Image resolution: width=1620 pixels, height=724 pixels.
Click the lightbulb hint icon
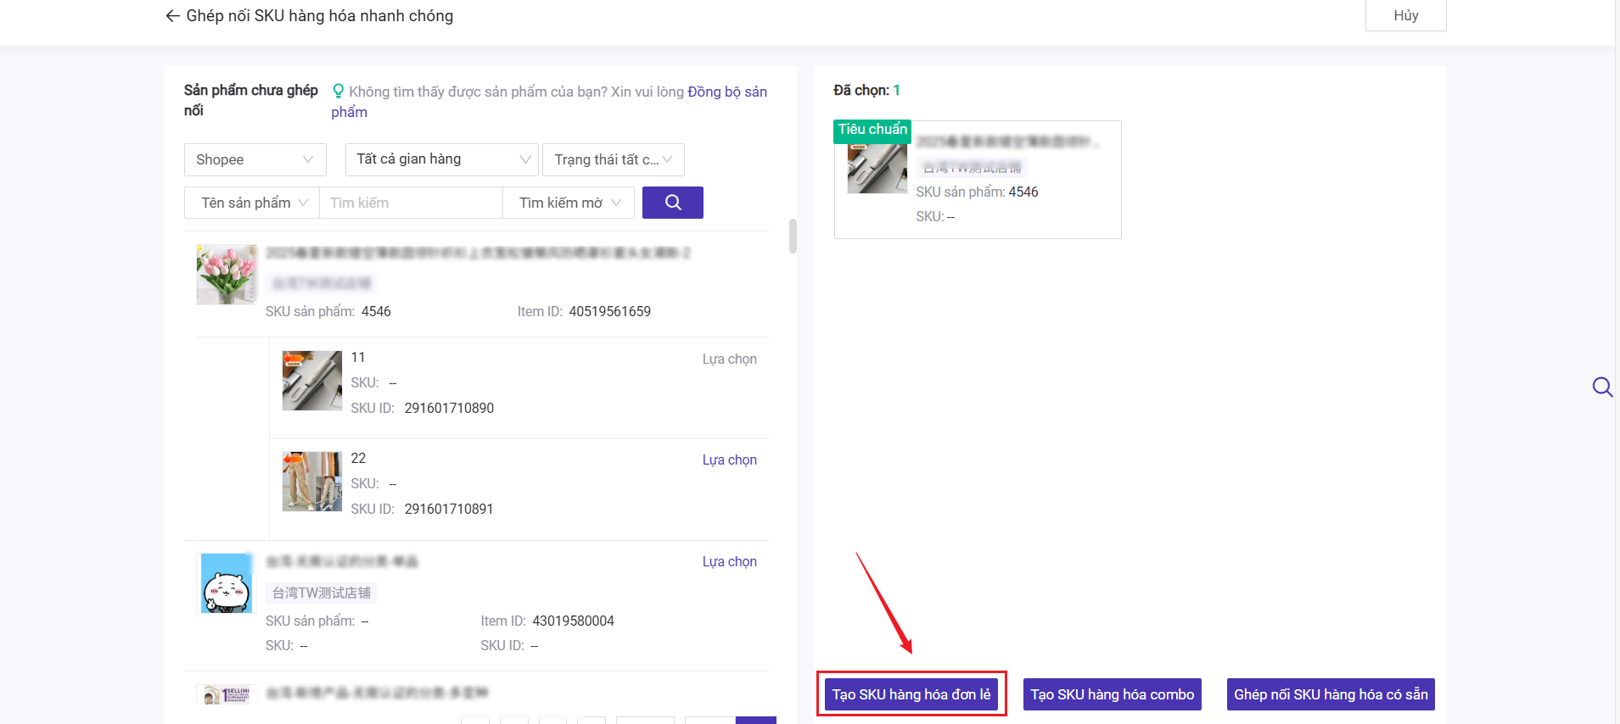(338, 91)
